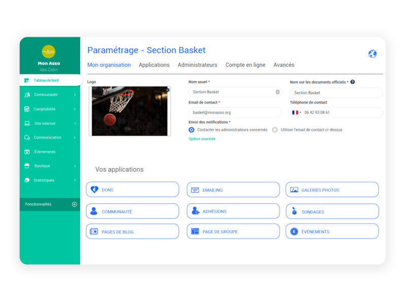
Task: Open the Administrateurs tab
Action: [x=197, y=65]
